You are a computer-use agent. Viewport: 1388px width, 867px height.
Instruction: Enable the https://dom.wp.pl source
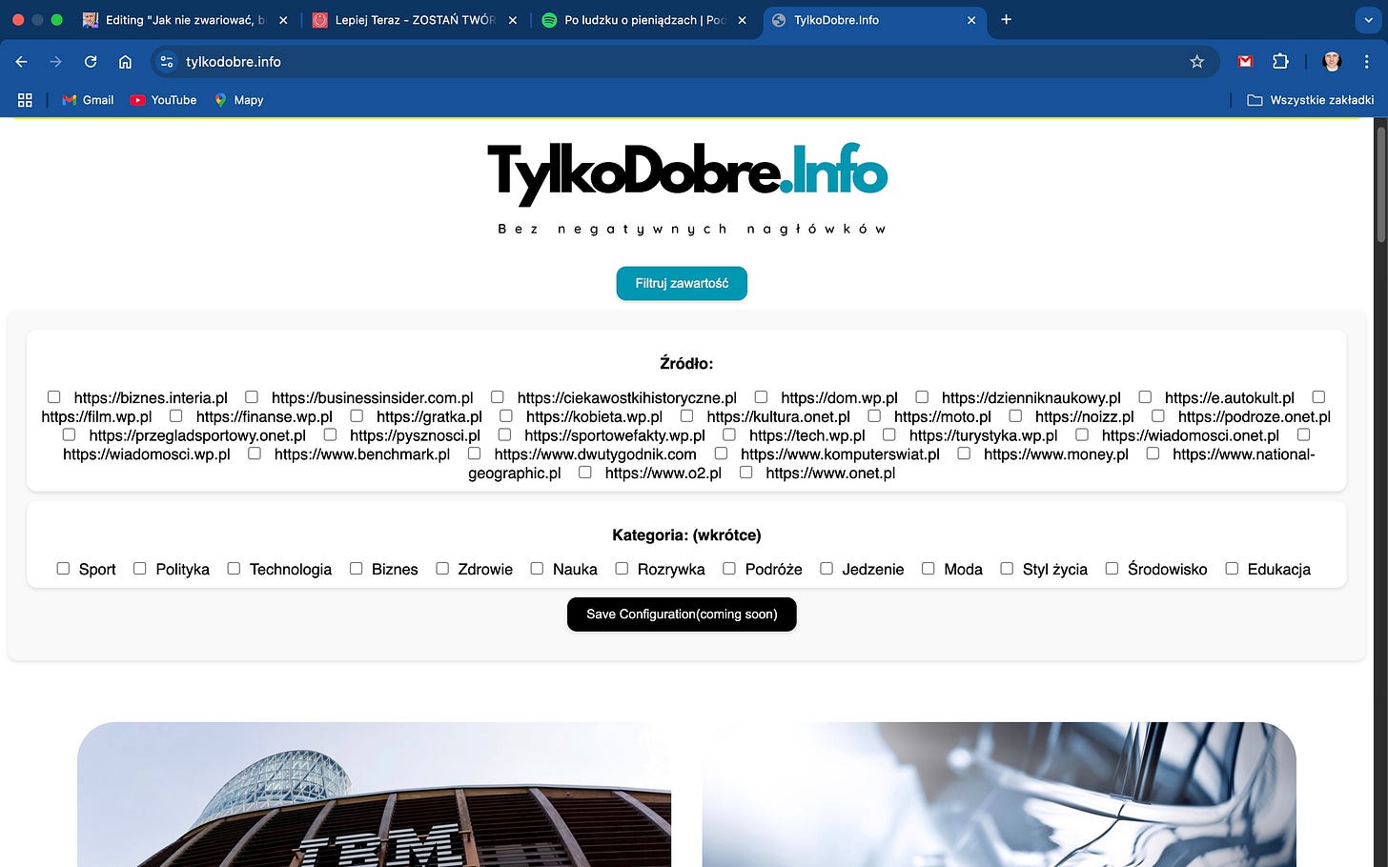tap(761, 396)
